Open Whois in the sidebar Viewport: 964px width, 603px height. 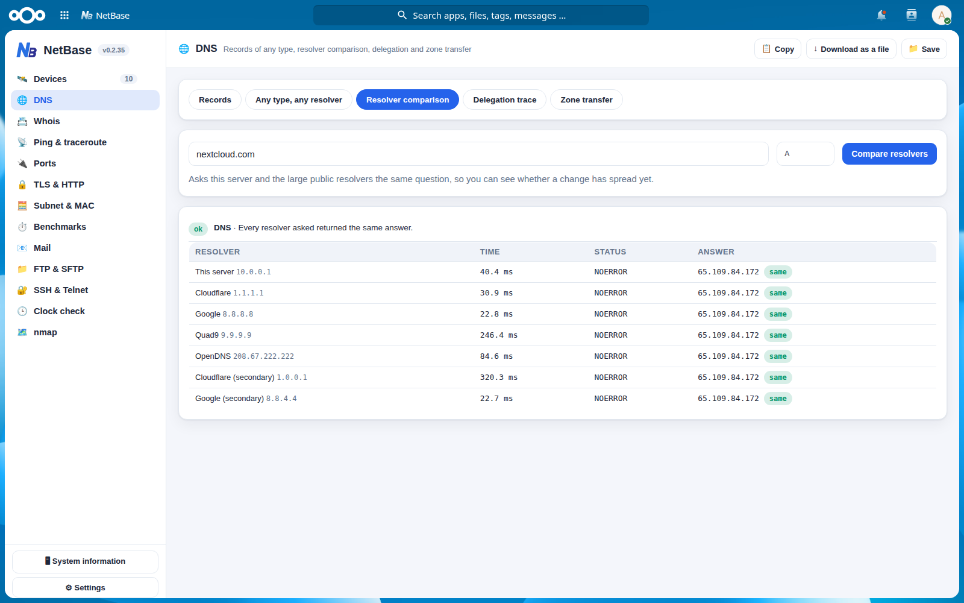coord(85,121)
